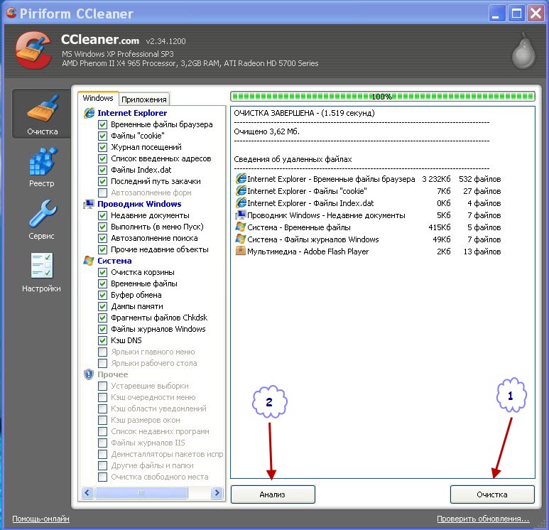The height and width of the screenshot is (530, 549).
Task: Click the Internet Explorer group icon
Action: coord(89,113)
